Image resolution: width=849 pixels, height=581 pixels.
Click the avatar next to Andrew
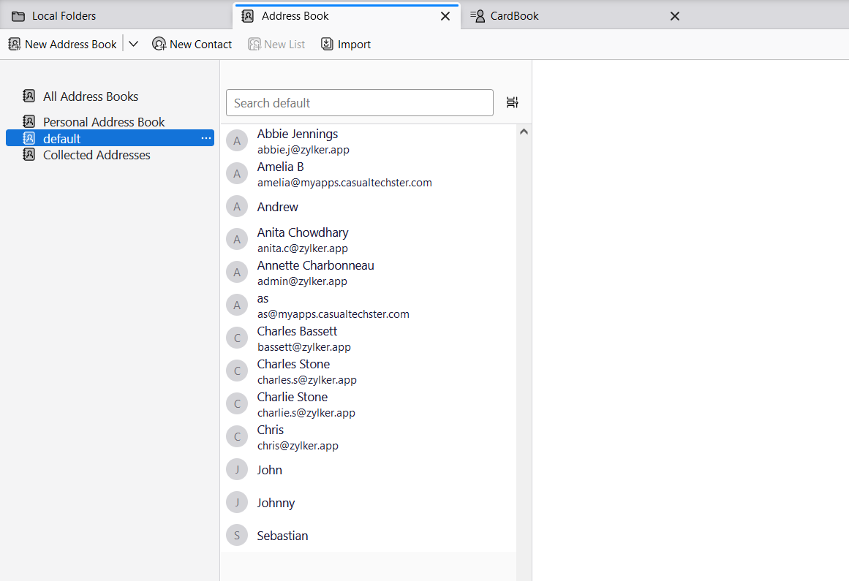(237, 207)
